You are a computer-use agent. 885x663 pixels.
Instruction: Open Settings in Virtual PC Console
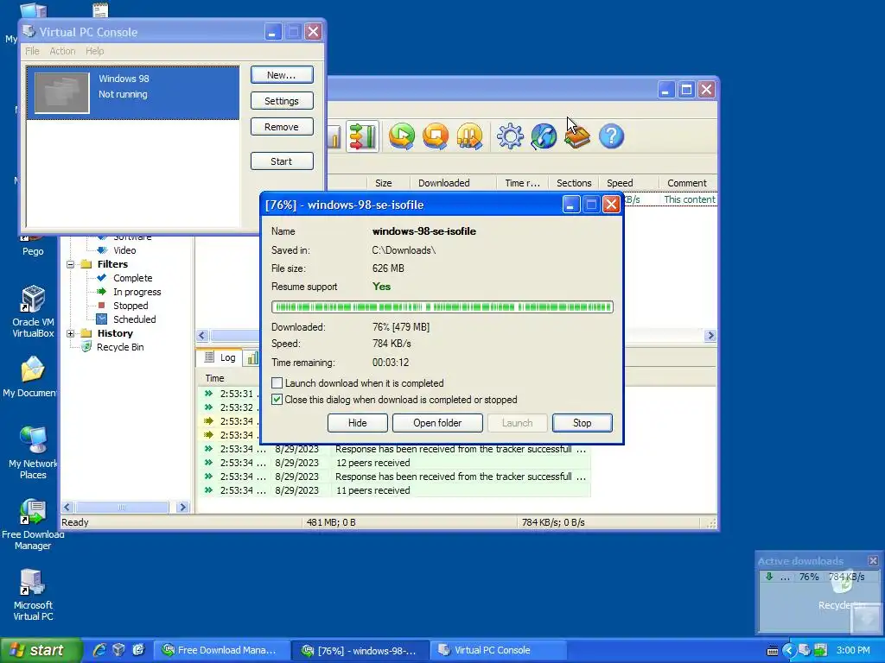[x=282, y=101]
